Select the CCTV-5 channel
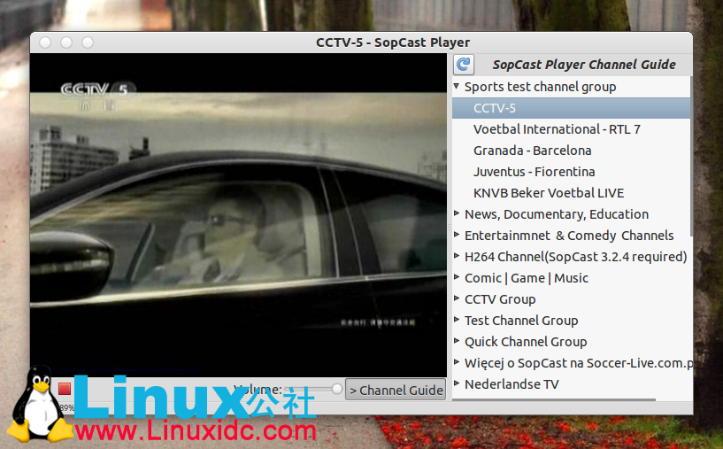Viewport: 723px width, 449px height. (x=571, y=108)
